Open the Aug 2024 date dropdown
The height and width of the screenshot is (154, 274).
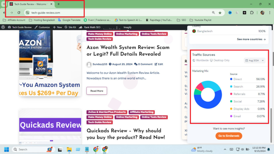click(x=254, y=60)
